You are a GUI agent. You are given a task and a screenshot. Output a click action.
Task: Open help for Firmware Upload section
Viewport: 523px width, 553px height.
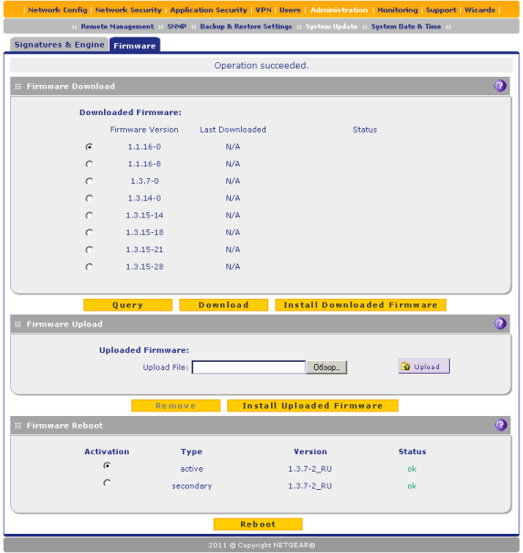(500, 324)
